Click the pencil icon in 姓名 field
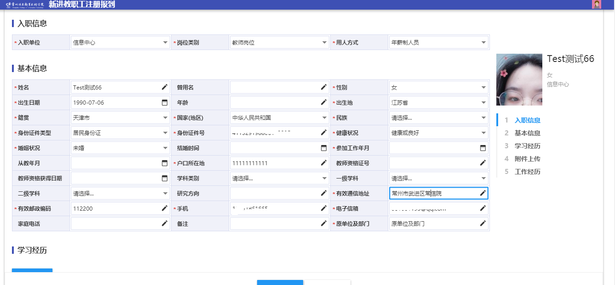This screenshot has width=615, height=285. click(164, 87)
